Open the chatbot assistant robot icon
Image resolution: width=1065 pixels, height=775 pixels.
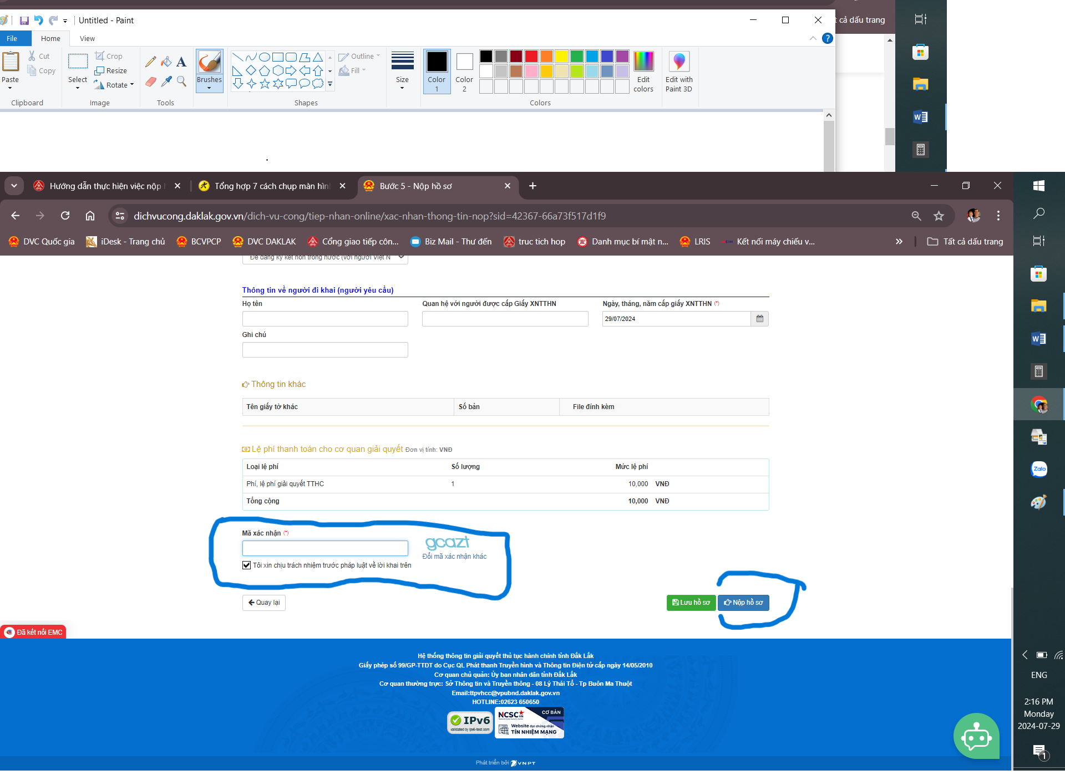pyautogui.click(x=976, y=736)
